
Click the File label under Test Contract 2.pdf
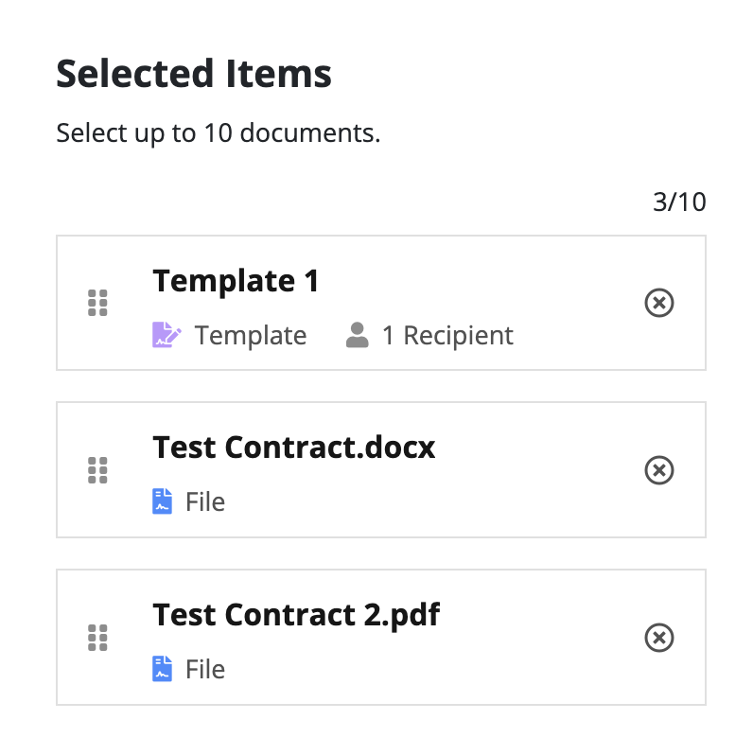pos(205,669)
